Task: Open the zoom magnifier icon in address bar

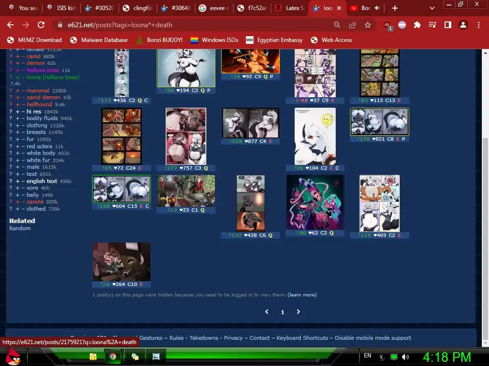Action: [337, 25]
